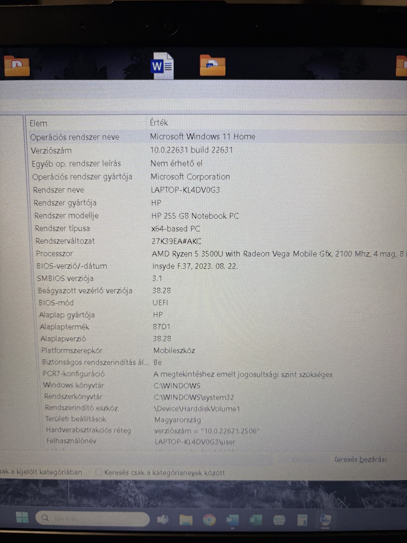
Task: Click the taskbar search box
Action: coord(92,518)
